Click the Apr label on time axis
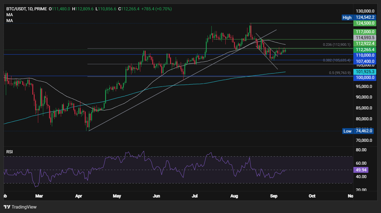 click(x=79, y=196)
